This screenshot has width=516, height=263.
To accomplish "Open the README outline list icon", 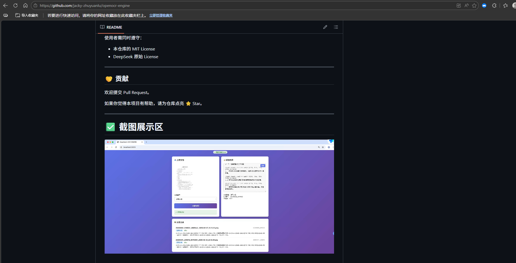I will pyautogui.click(x=336, y=27).
